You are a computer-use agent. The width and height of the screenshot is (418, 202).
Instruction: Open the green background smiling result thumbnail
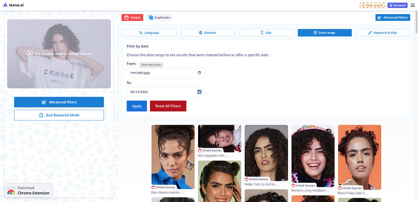coord(219,181)
